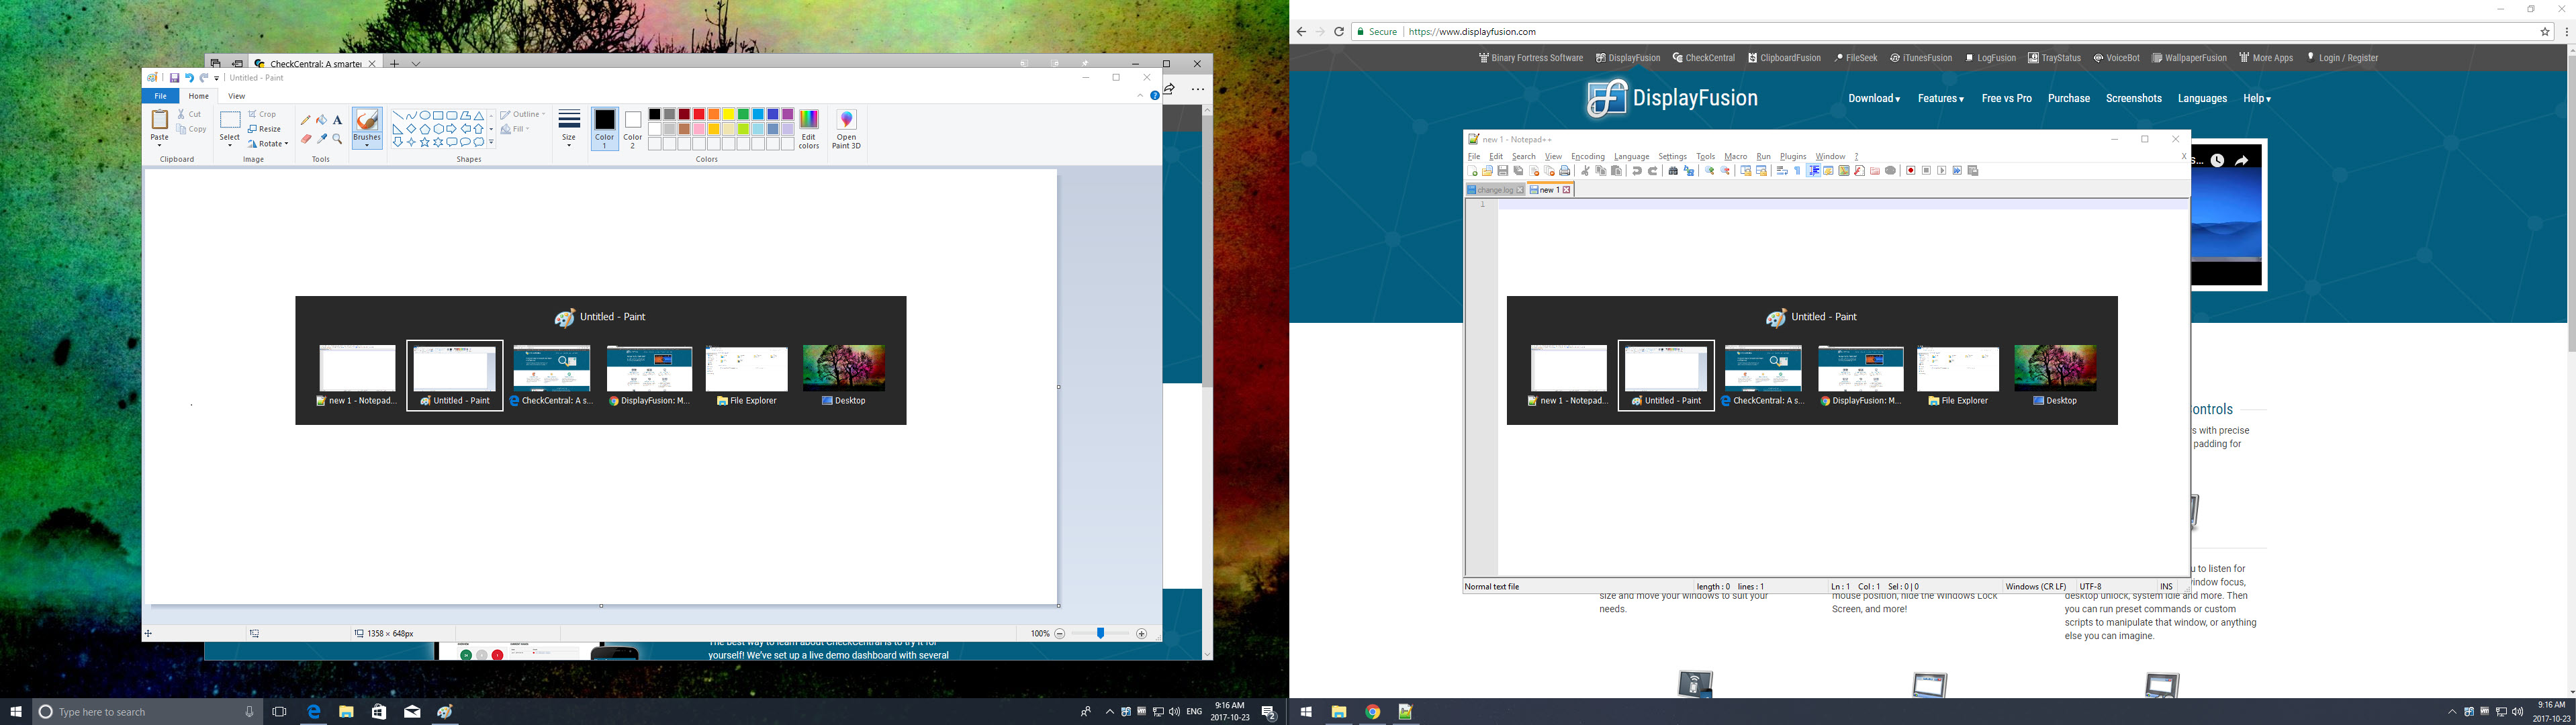
Task: Toggle Show All Characters pilcrow in Notepad++
Action: click(1797, 171)
